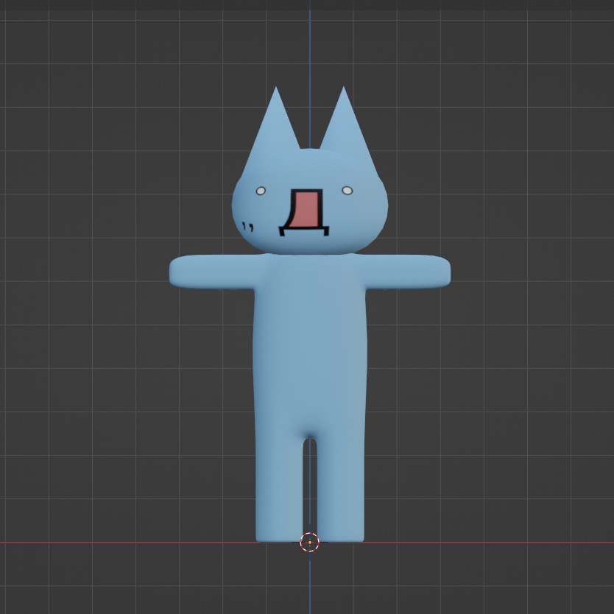The width and height of the screenshot is (614, 614).
Task: Click the white eye above the whisker marks
Action: point(261,191)
